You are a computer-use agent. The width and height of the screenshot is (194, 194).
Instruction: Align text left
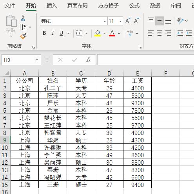[x=151, y=33]
